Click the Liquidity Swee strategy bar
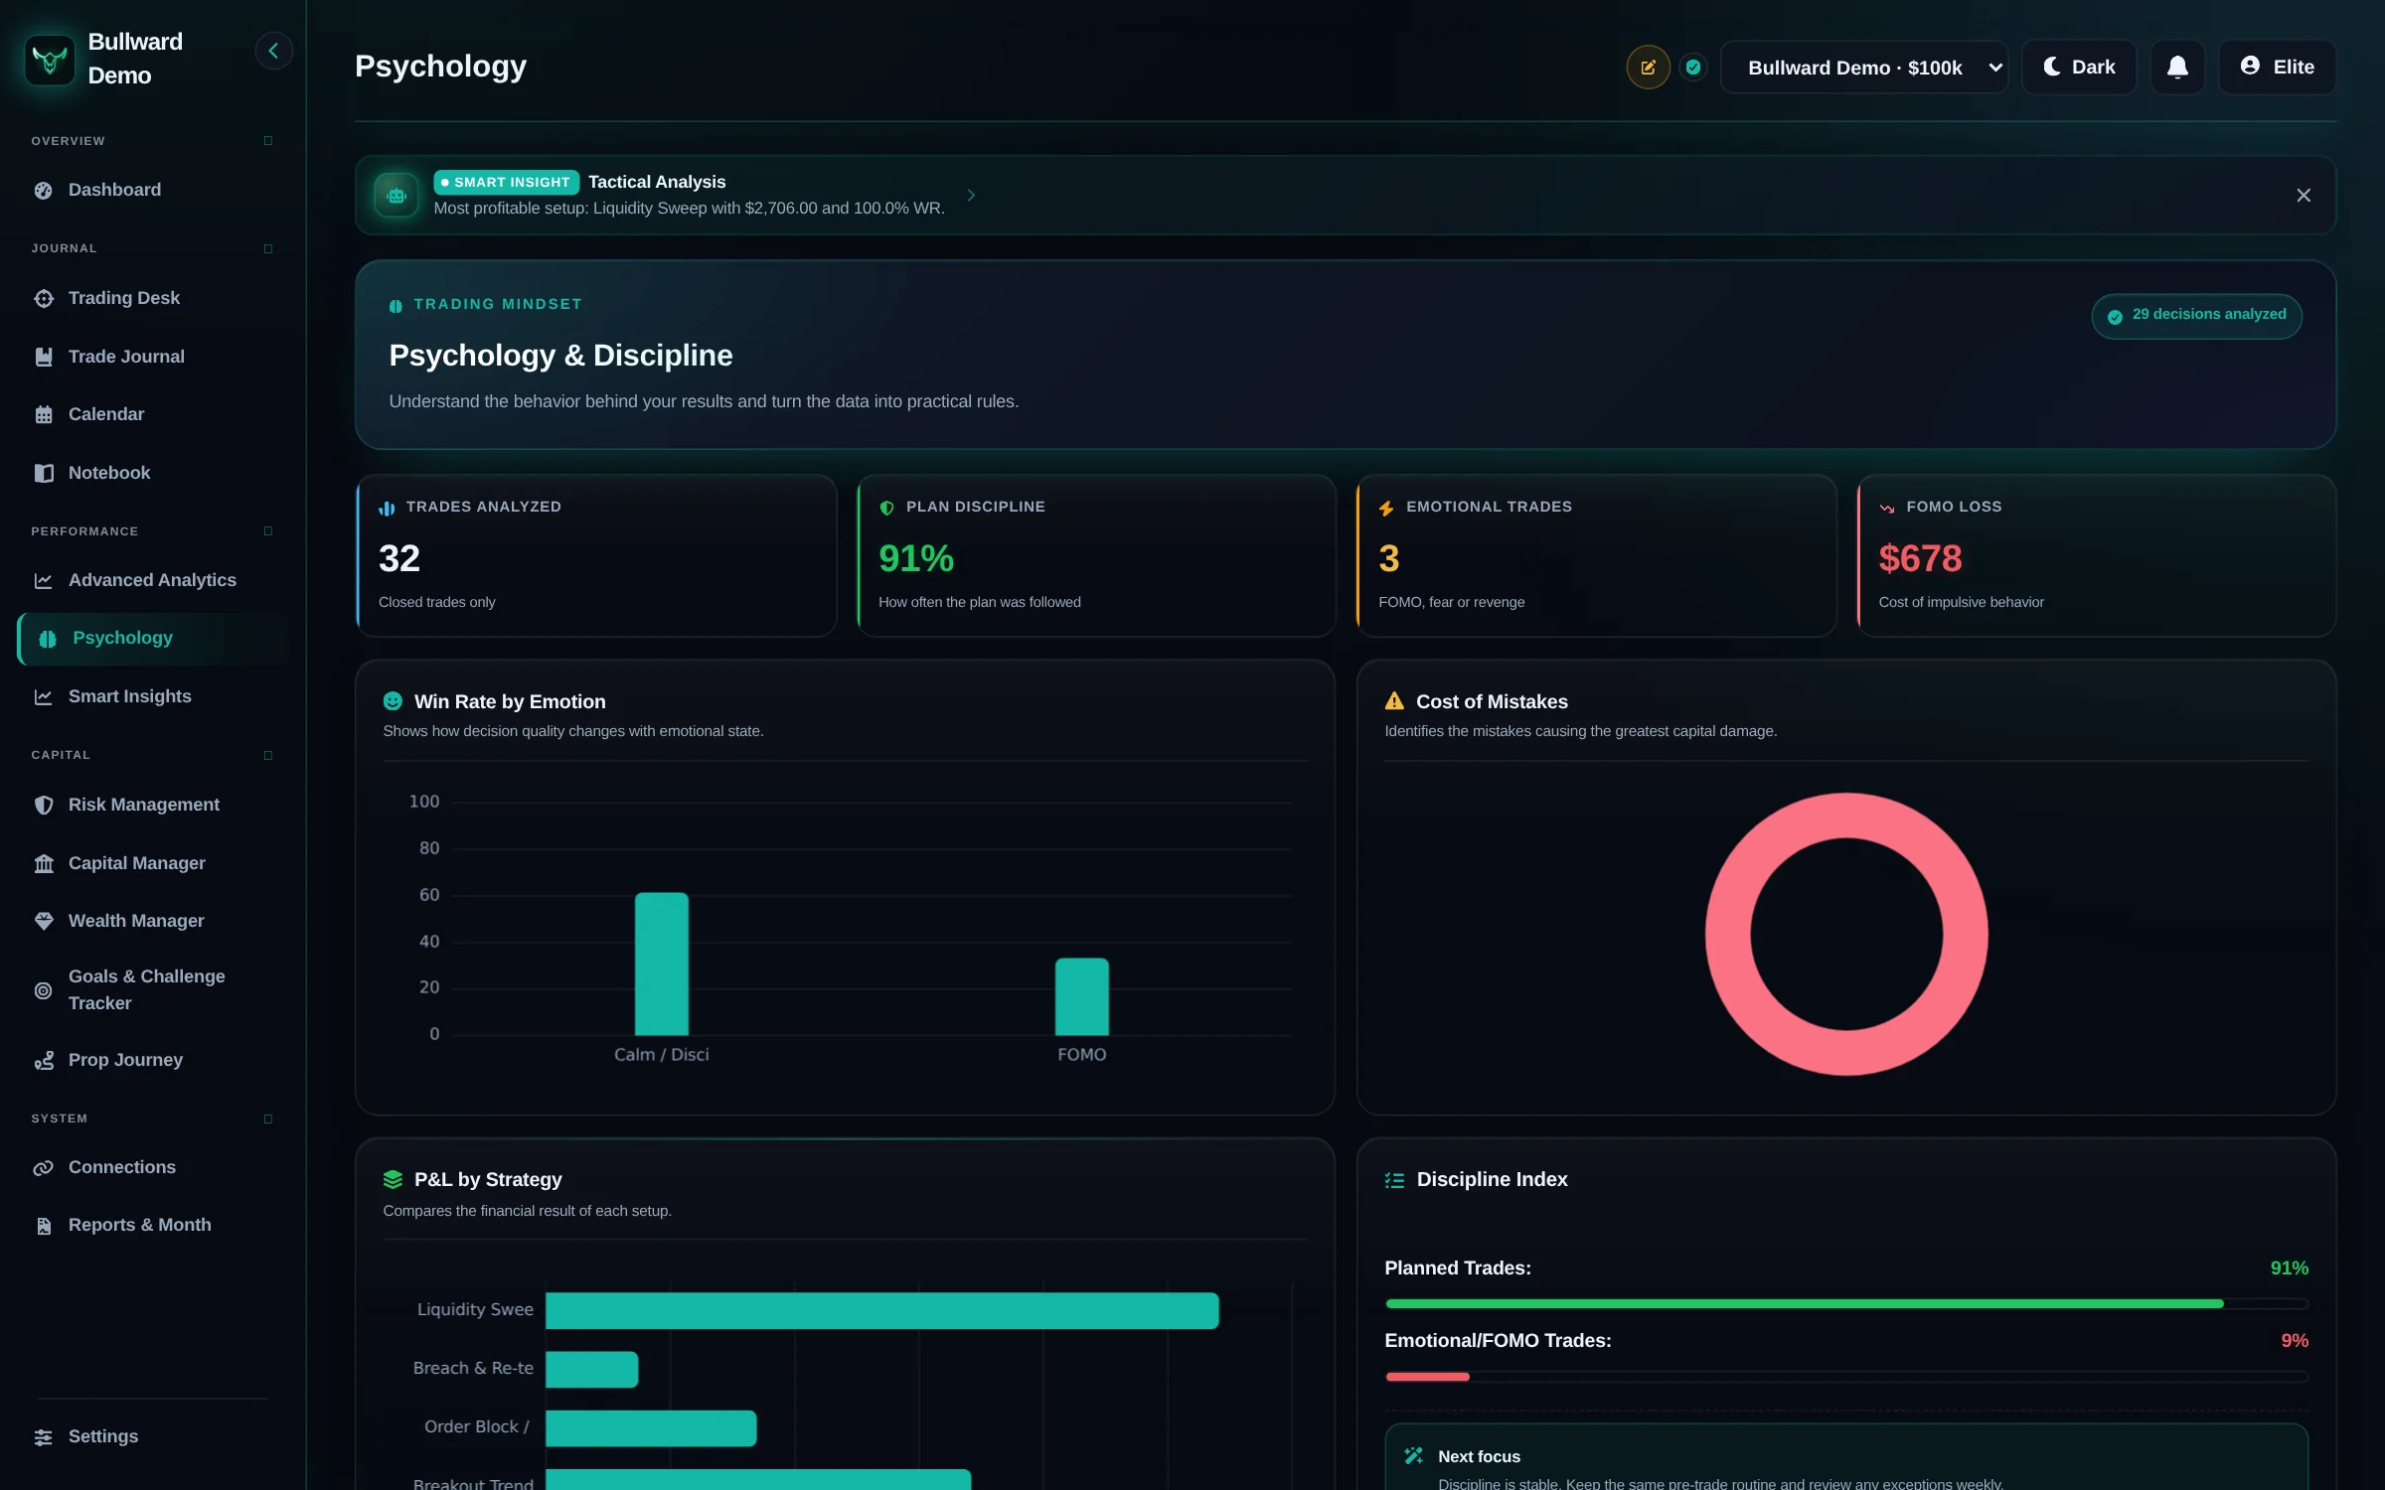The width and height of the screenshot is (2385, 1490). point(881,1310)
